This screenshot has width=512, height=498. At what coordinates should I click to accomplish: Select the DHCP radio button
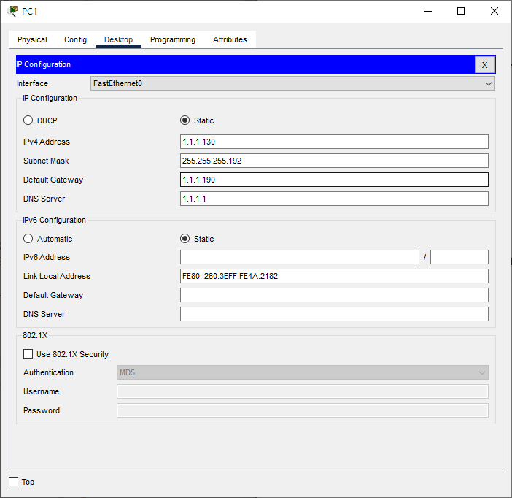(x=28, y=120)
